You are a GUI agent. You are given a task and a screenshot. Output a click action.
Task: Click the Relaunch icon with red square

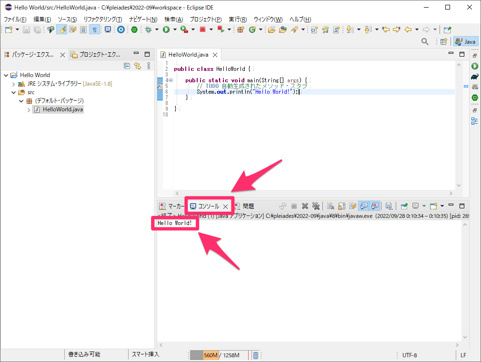(x=220, y=30)
